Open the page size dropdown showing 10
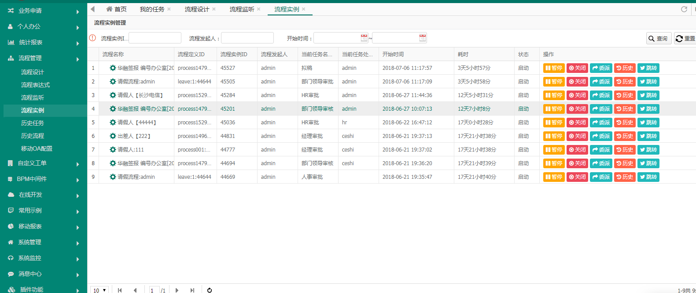Image resolution: width=696 pixels, height=293 pixels. click(x=99, y=290)
